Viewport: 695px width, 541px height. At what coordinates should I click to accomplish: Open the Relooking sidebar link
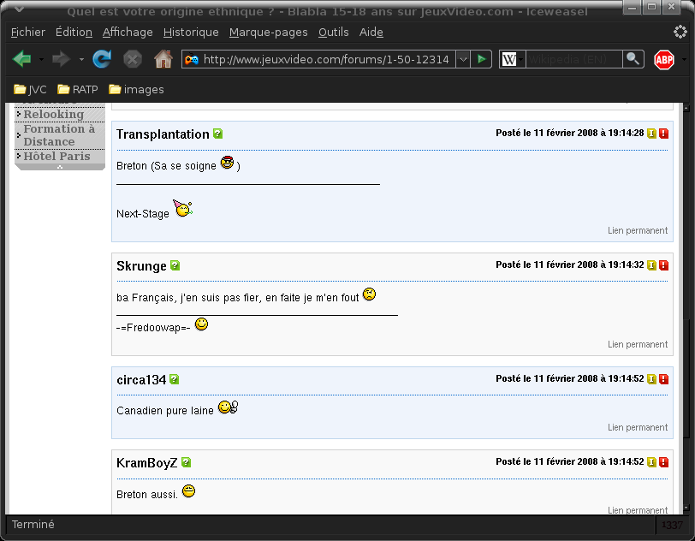[x=54, y=115]
